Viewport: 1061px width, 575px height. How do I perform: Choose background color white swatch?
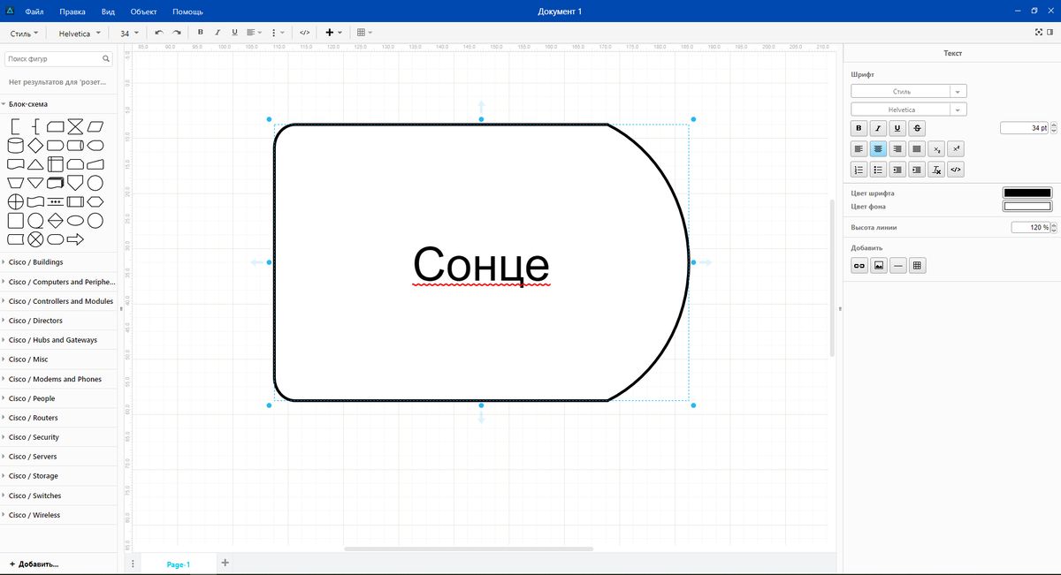tap(1027, 207)
